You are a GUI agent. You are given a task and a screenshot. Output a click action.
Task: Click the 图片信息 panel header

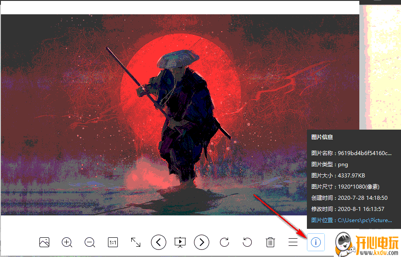(322, 138)
